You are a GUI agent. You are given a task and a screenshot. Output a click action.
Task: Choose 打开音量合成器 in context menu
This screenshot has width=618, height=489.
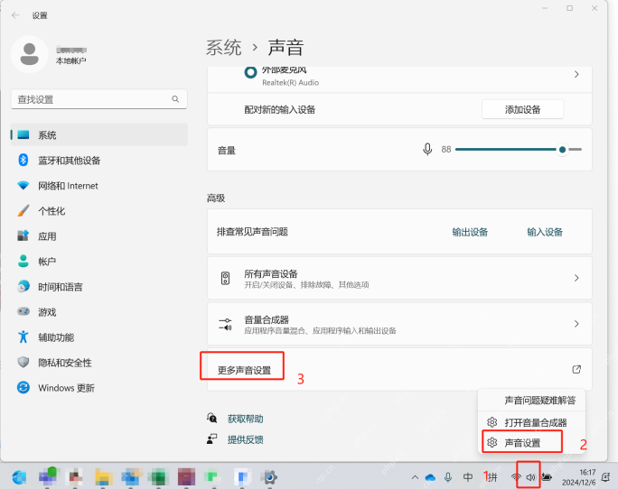[x=531, y=422]
